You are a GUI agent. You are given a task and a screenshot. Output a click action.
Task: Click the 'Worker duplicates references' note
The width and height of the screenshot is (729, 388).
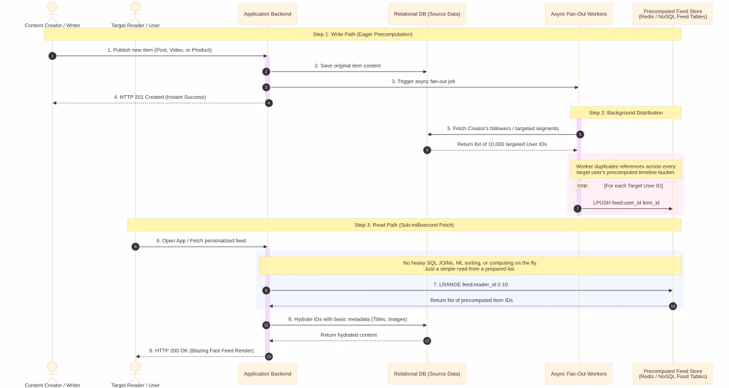pos(626,169)
